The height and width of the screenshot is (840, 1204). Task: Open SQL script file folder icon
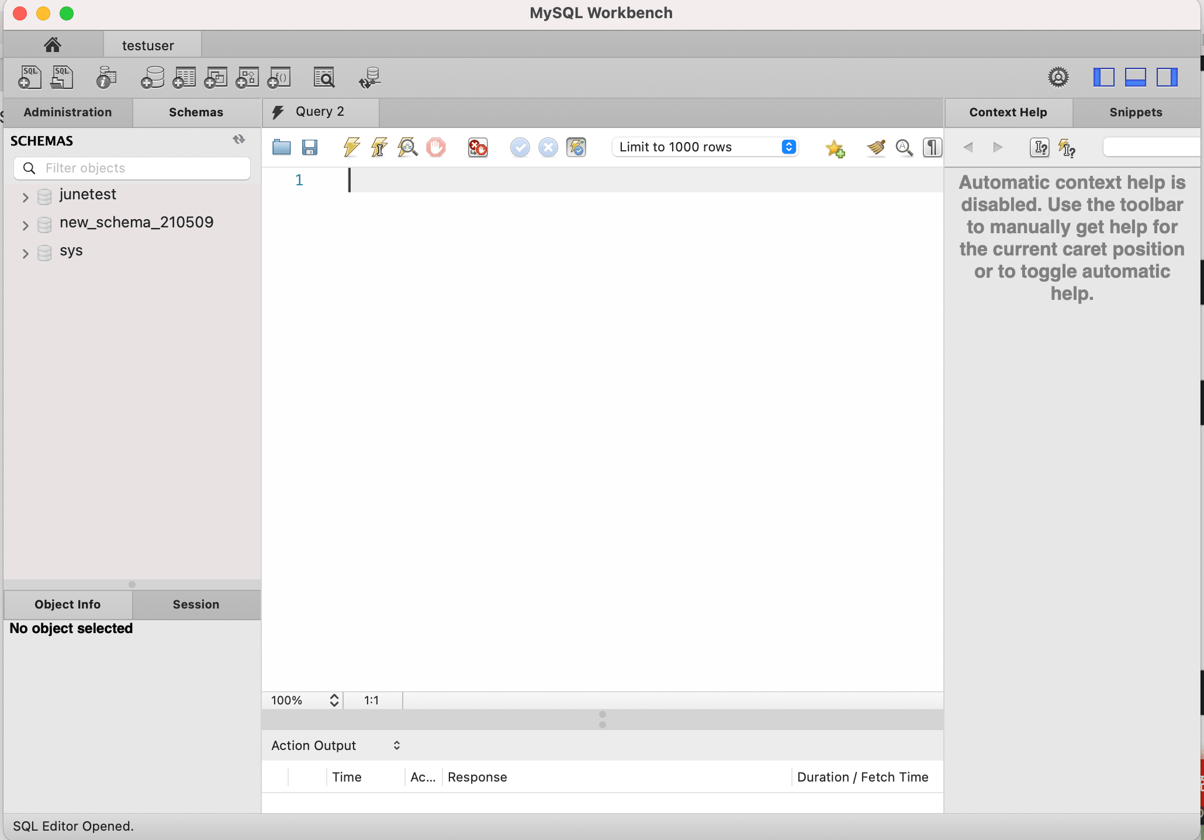click(x=282, y=147)
